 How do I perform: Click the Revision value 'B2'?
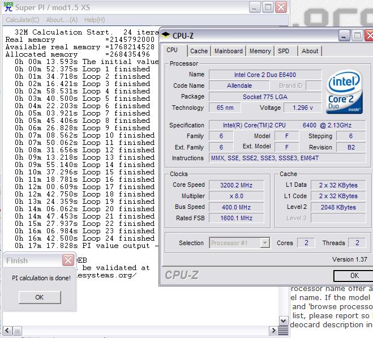pos(351,147)
